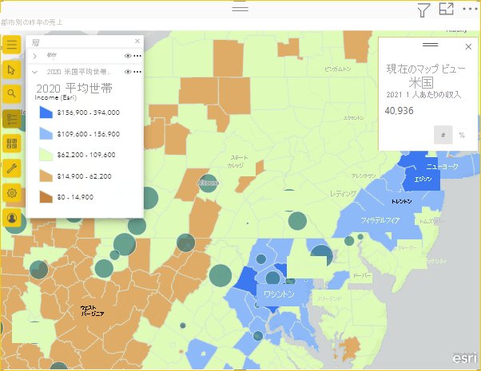The height and width of the screenshot is (371, 481).
Task: Open the basemap gallery tool
Action: click(12, 144)
